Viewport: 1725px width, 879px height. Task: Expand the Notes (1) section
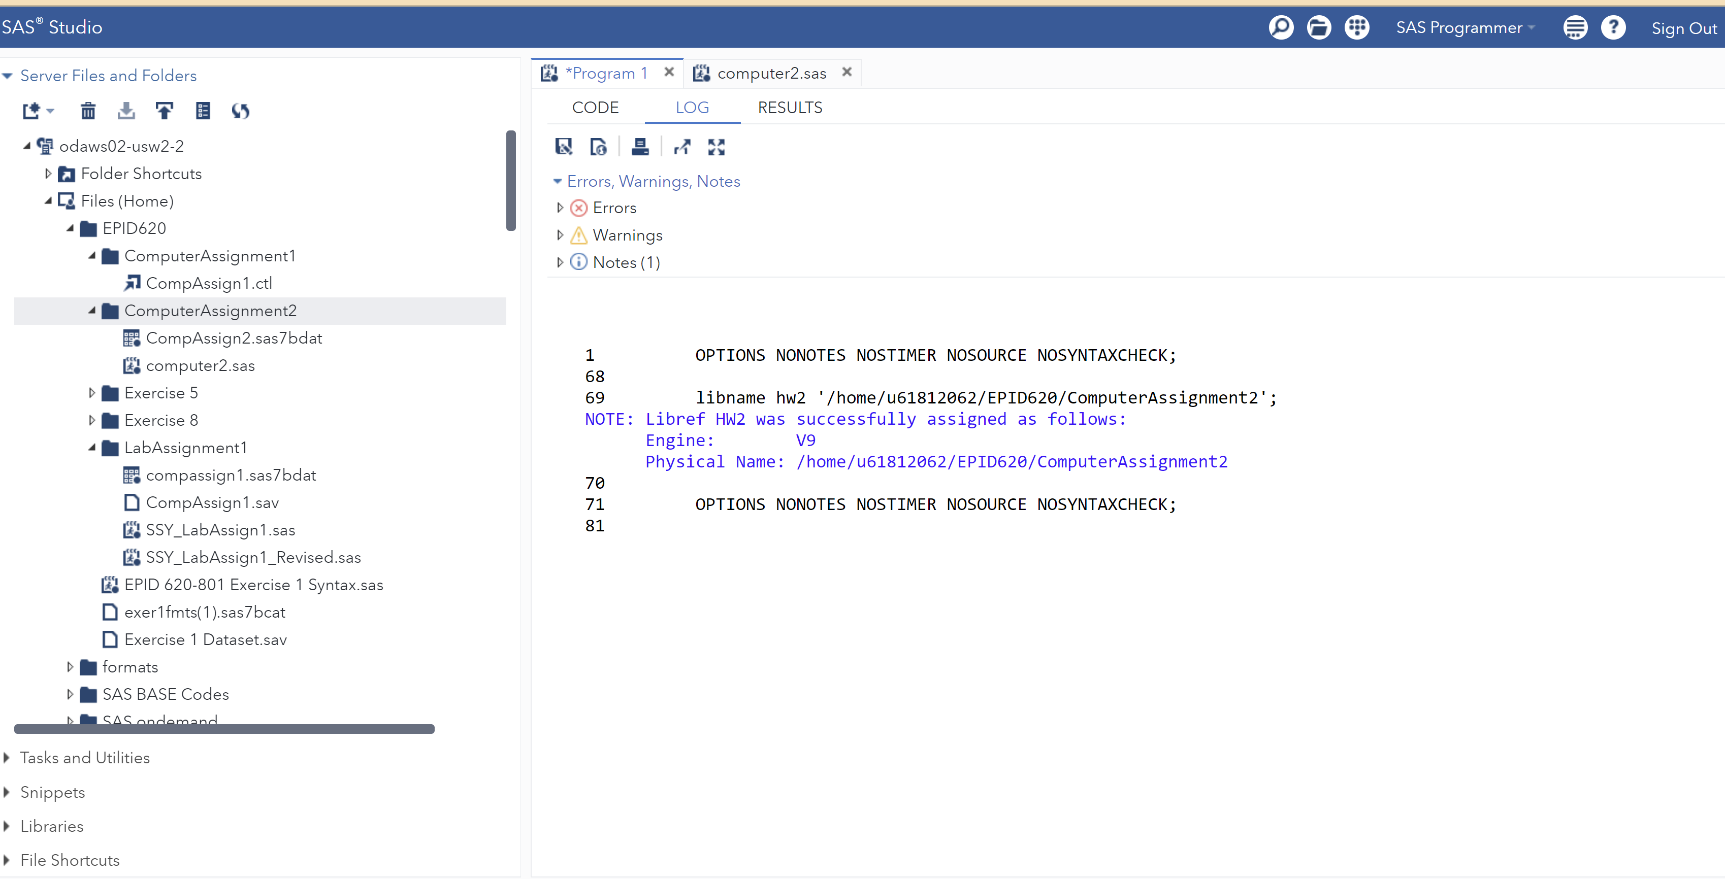point(560,262)
